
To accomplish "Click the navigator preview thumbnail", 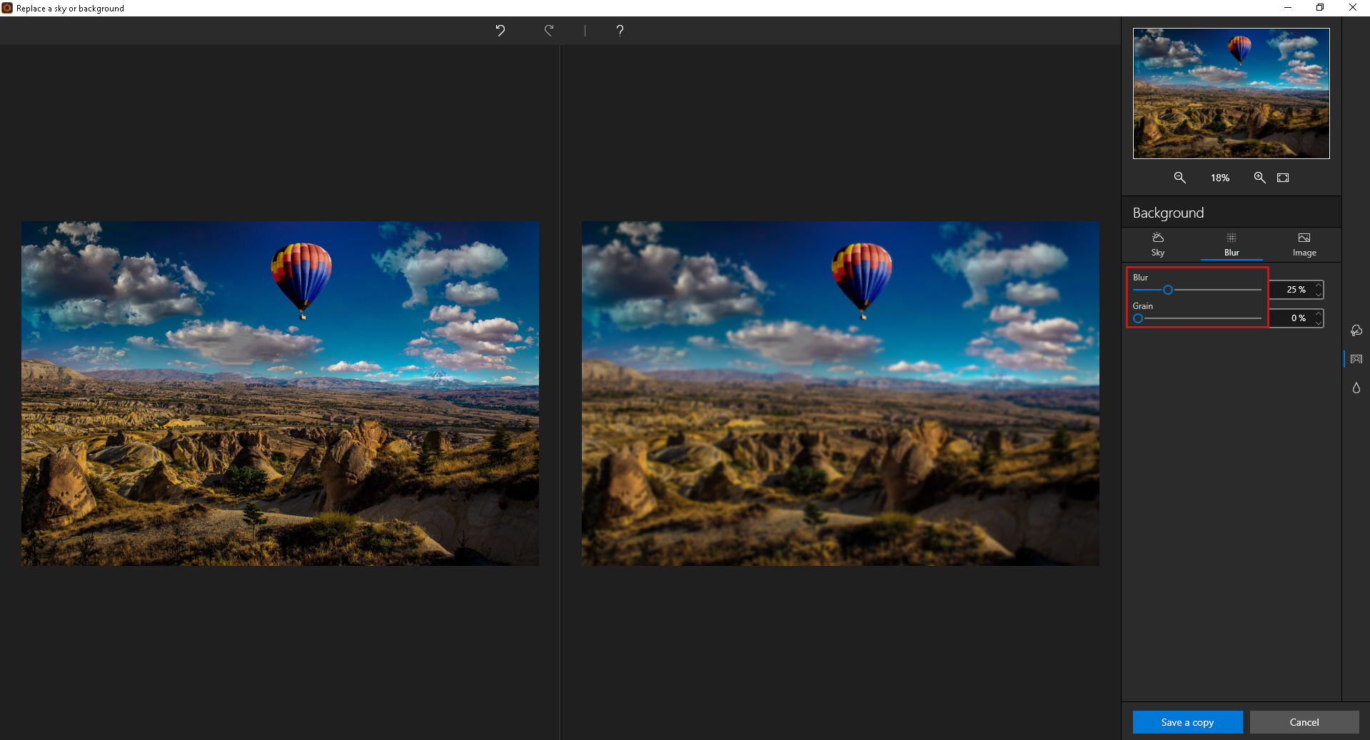I will tap(1231, 93).
